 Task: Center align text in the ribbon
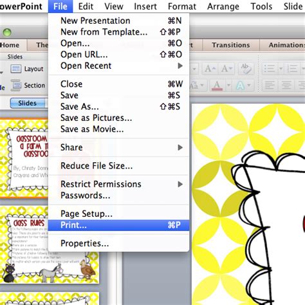[286, 85]
